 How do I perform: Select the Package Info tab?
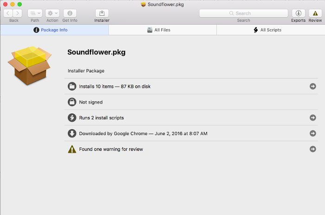tap(54, 30)
